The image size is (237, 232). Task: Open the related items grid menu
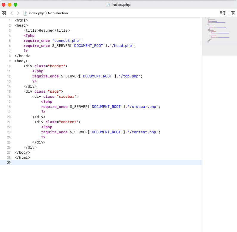(4, 13)
